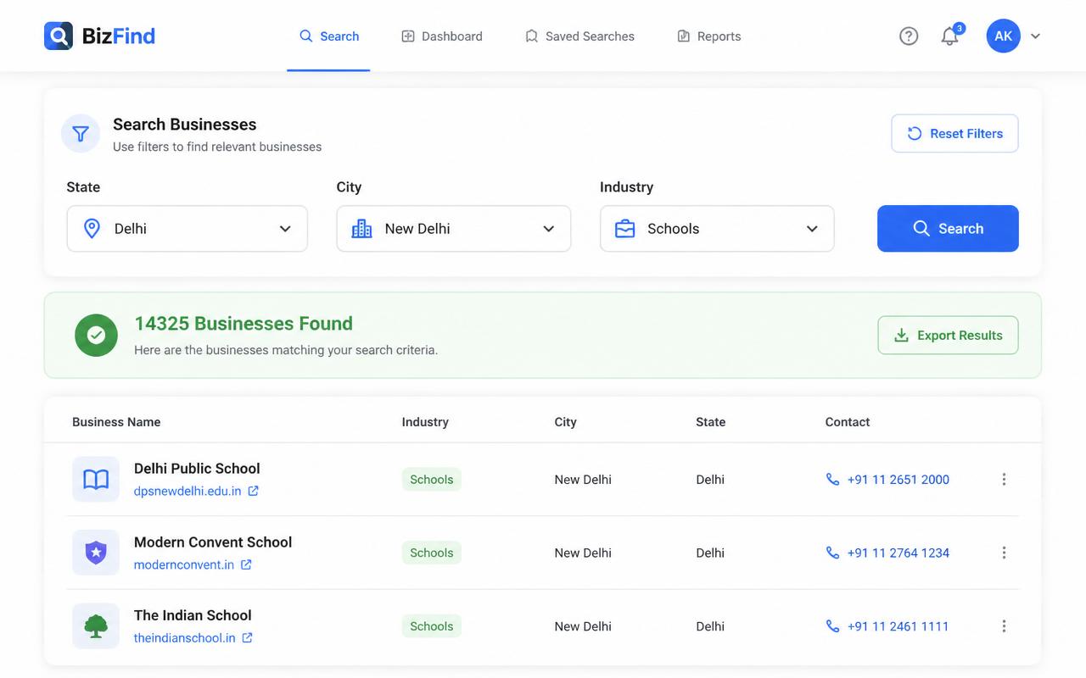Open the Industry dropdown showing Schools
The width and height of the screenshot is (1086, 678).
[717, 228]
